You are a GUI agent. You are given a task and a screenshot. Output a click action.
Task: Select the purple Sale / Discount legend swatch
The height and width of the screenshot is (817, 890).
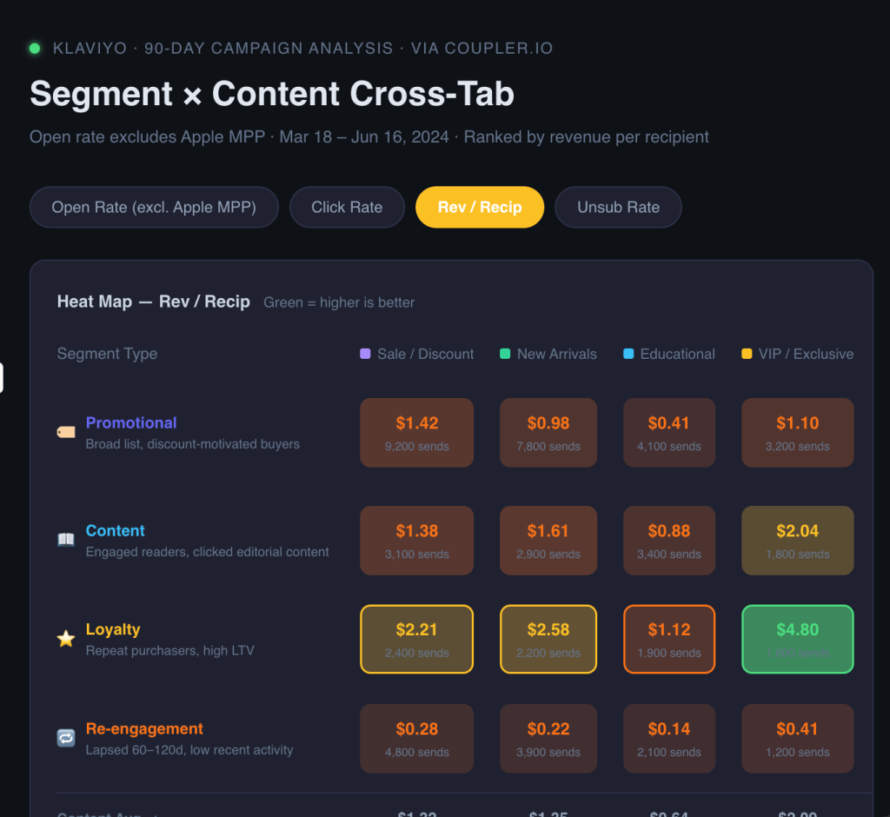[366, 354]
